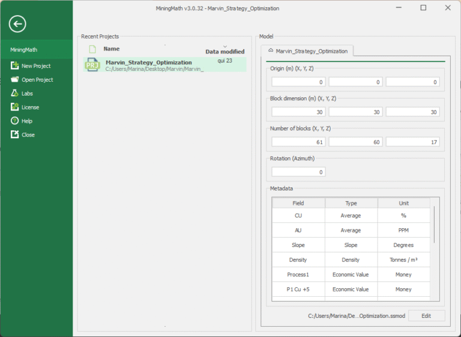Click the Block dimension Z field

(x=412, y=112)
